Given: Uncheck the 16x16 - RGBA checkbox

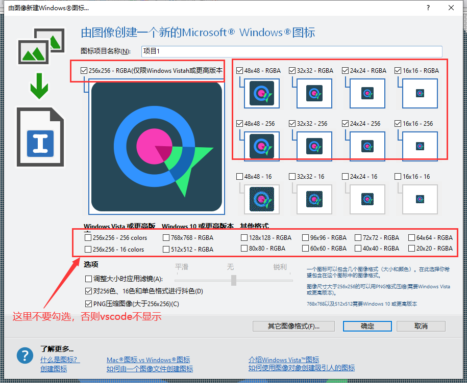Looking at the screenshot, I should (x=398, y=71).
